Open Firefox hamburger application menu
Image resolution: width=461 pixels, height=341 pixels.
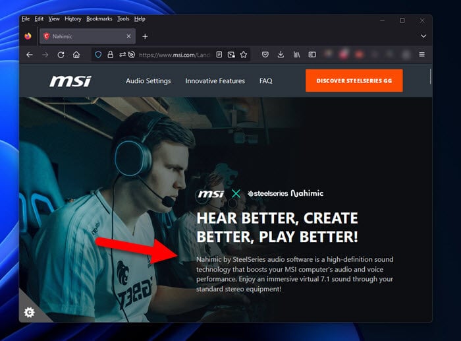click(x=421, y=55)
